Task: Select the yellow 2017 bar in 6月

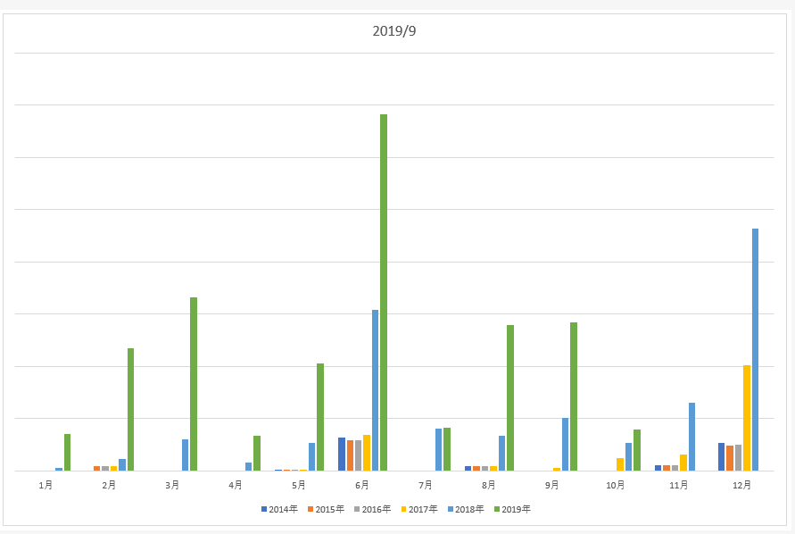Action: pos(367,453)
